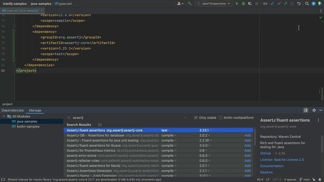Open Search Everywhere magnifier

pyautogui.click(x=307, y=4)
